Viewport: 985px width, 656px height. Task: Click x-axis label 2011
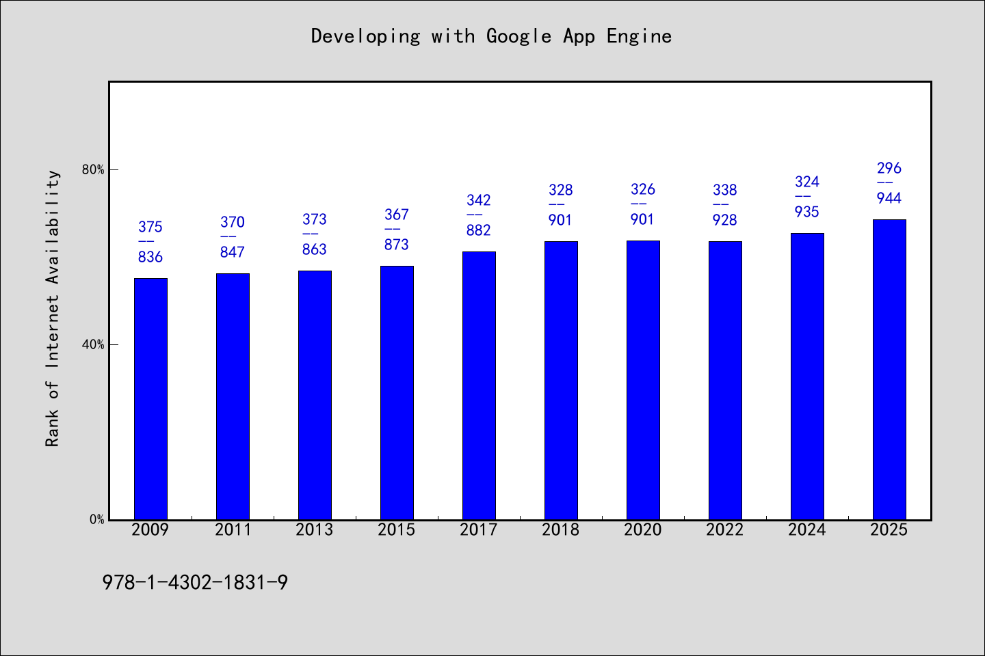click(x=233, y=530)
